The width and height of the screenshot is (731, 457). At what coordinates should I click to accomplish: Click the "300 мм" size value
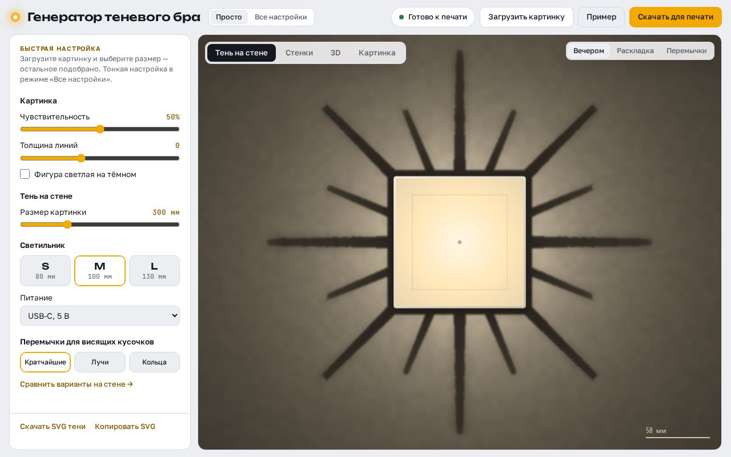[166, 213]
